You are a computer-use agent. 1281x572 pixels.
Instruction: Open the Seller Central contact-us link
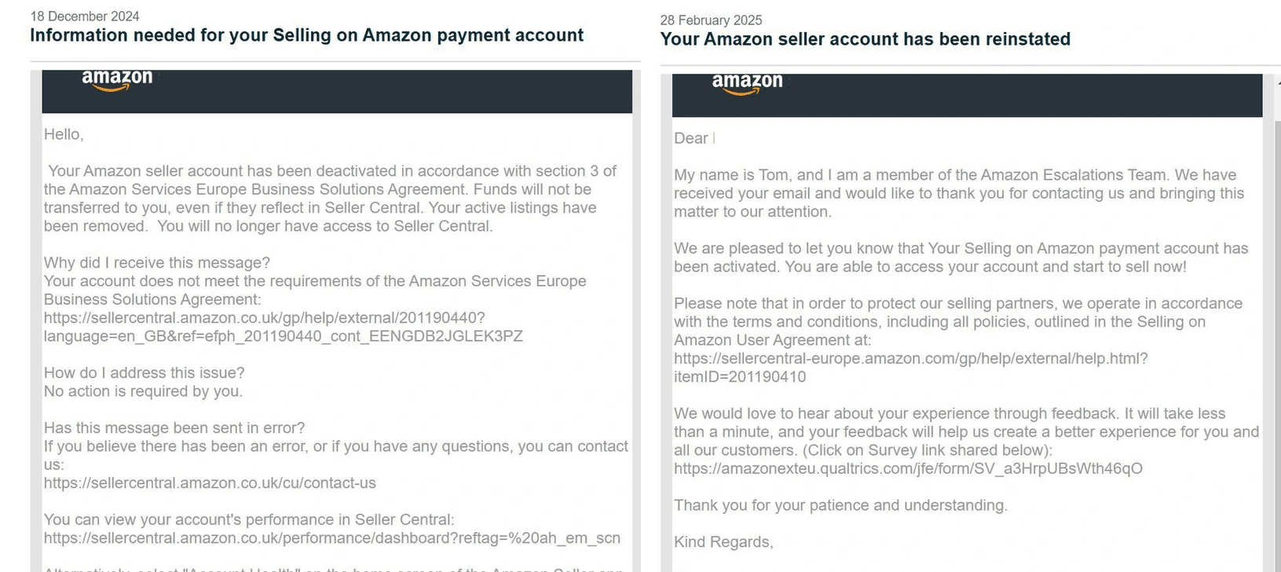(x=210, y=483)
